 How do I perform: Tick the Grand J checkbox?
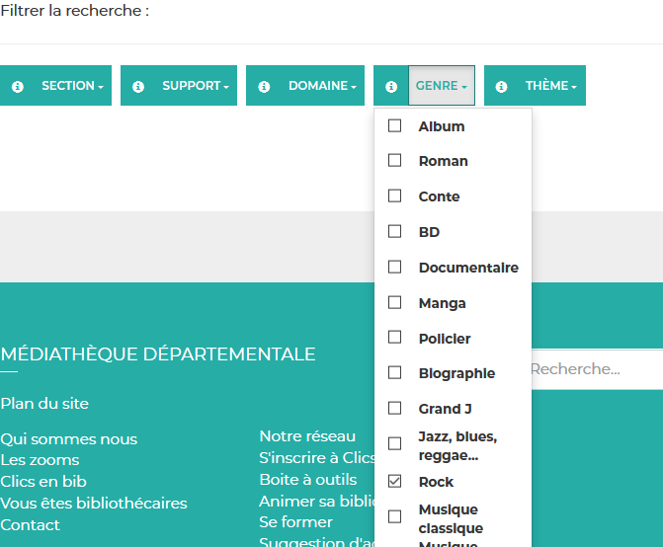point(394,408)
